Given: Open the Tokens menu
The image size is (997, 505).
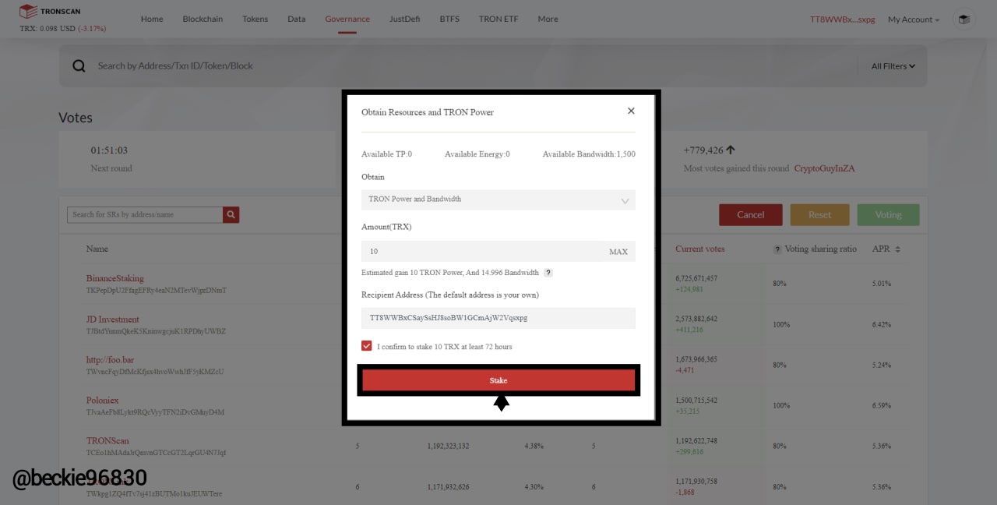Looking at the screenshot, I should point(255,19).
